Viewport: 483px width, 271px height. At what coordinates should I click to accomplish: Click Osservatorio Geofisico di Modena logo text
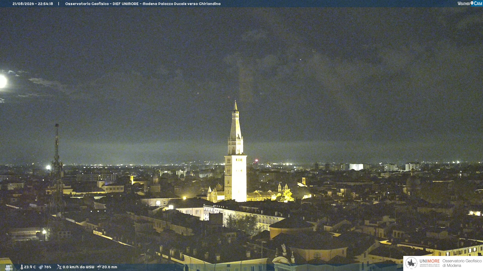pos(462,263)
